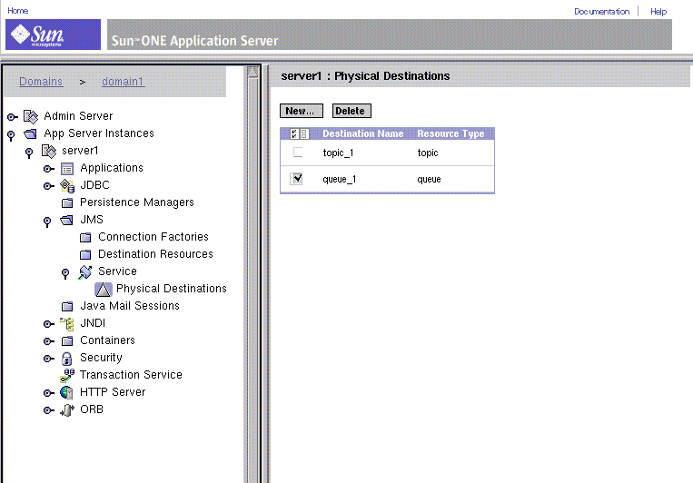Collapse the server1 node
693x483 pixels.
[29, 153]
